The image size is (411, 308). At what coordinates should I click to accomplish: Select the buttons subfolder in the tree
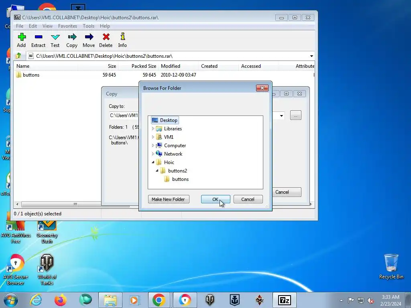177,179
